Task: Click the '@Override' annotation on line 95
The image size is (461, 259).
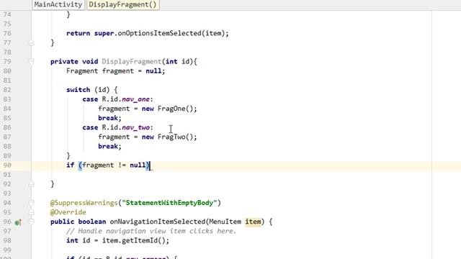Action: click(68, 212)
